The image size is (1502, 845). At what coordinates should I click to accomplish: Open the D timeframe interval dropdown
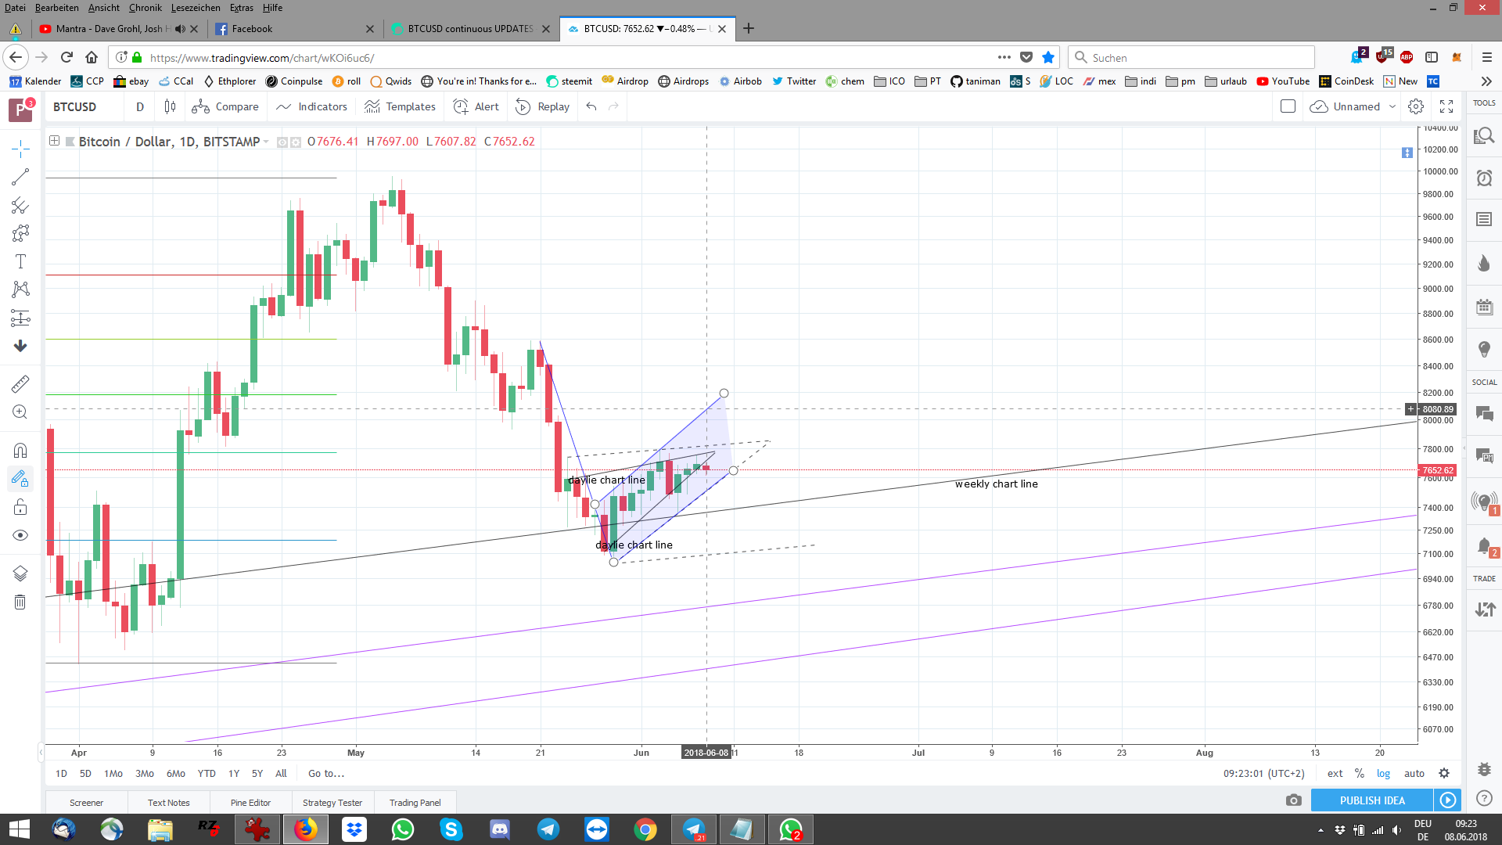pyautogui.click(x=140, y=106)
